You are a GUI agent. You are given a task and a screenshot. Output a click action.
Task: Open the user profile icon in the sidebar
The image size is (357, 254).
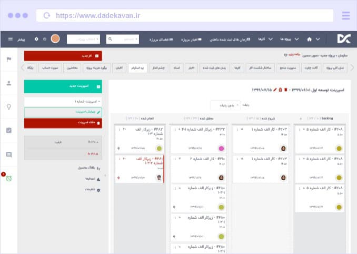coord(8,83)
